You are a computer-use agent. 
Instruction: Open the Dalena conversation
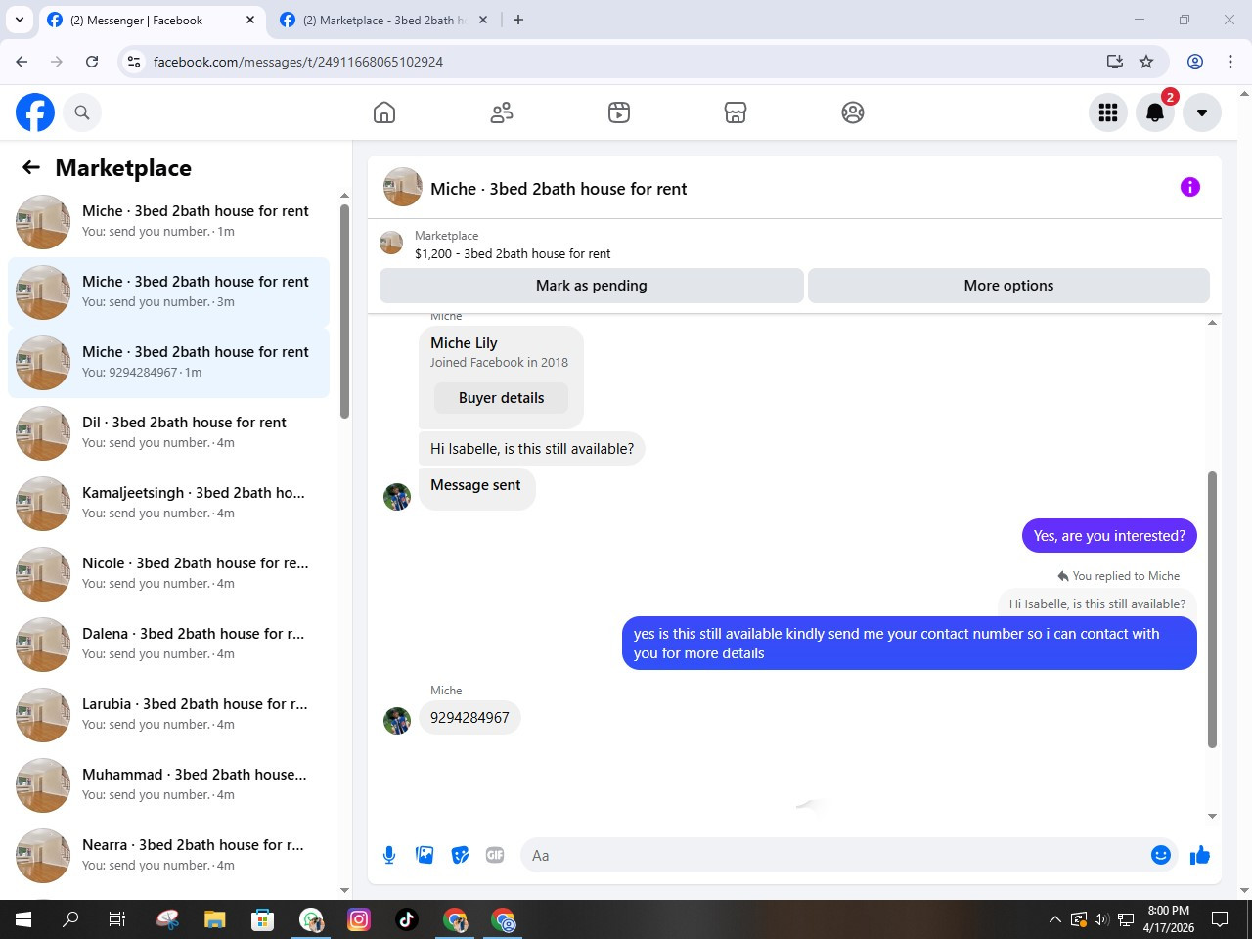[x=168, y=645]
